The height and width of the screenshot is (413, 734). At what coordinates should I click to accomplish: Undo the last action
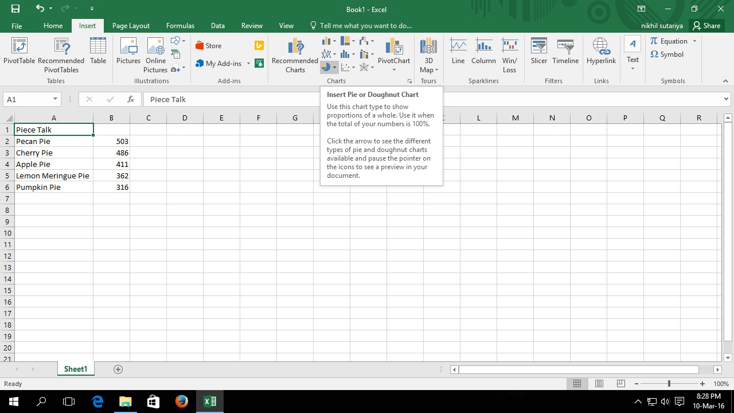pos(40,9)
